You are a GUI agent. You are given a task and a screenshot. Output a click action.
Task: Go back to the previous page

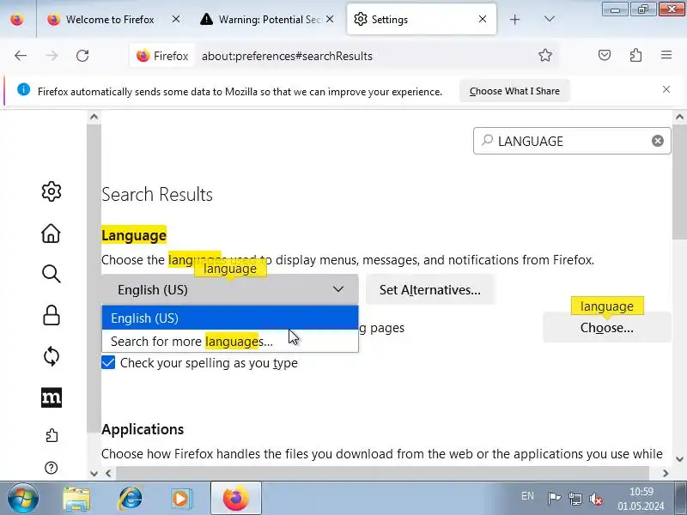click(x=21, y=56)
